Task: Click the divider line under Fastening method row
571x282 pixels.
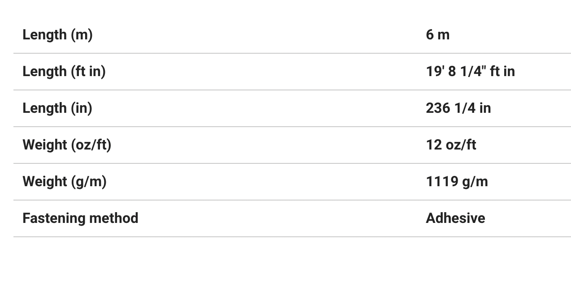Action: [292, 237]
